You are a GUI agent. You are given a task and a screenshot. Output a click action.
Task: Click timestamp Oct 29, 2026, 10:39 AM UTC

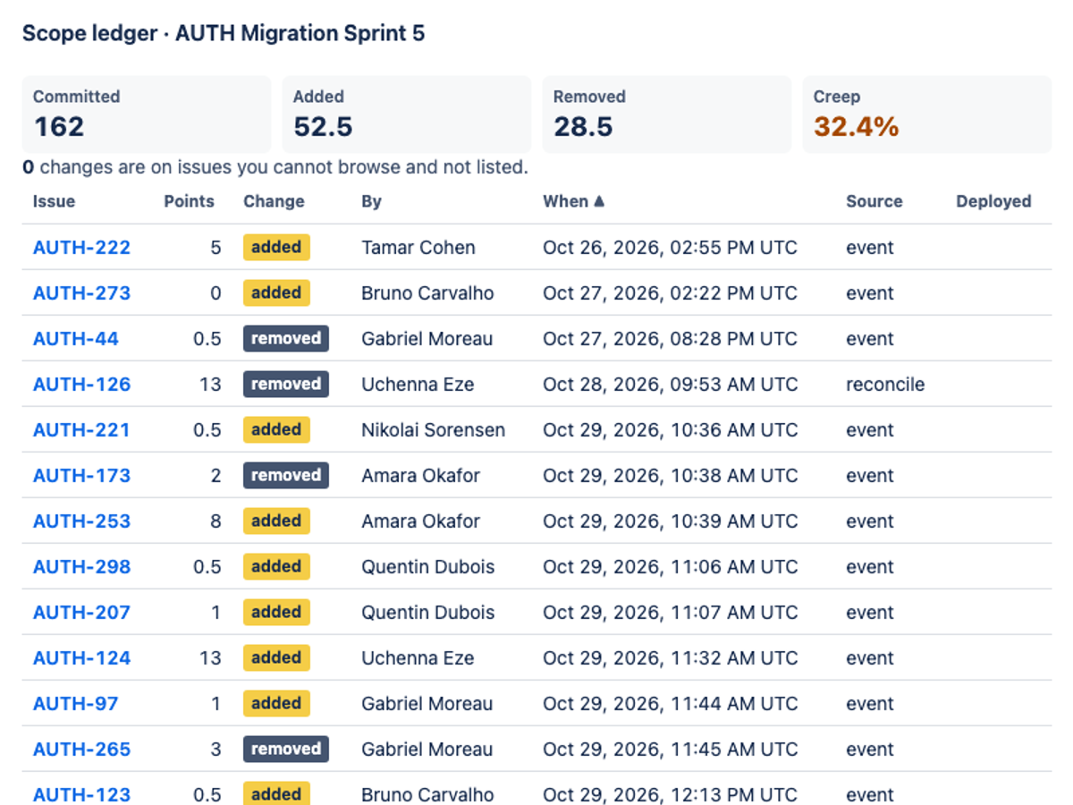670,521
